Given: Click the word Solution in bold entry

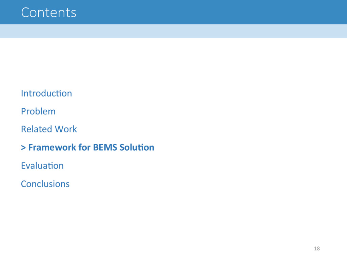Looking at the screenshot, I should (x=137, y=148).
